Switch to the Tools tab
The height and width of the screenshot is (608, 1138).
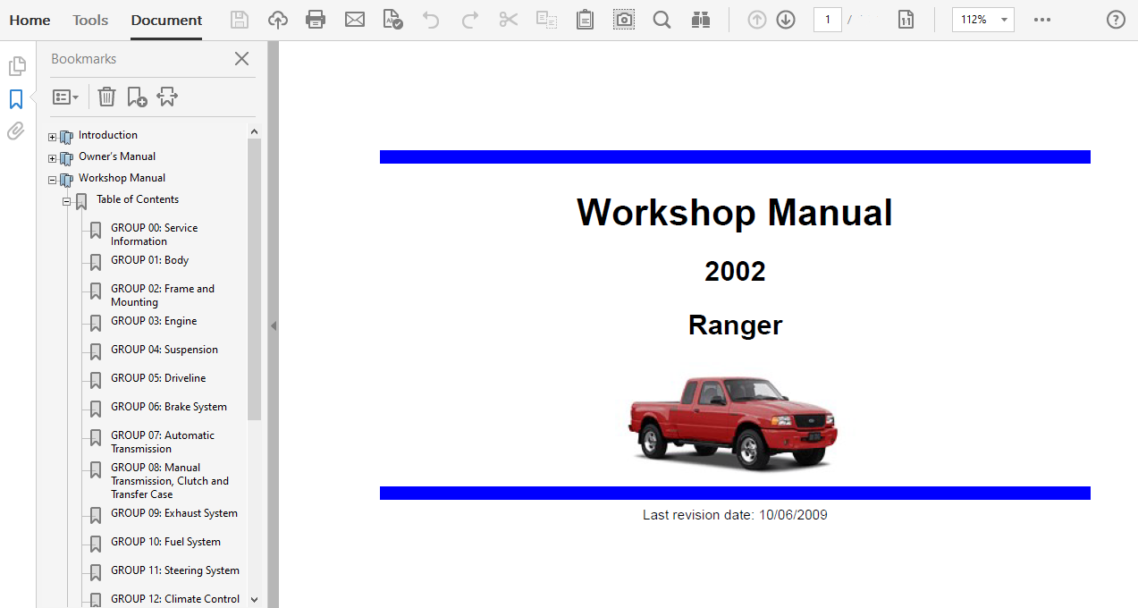[x=90, y=20]
